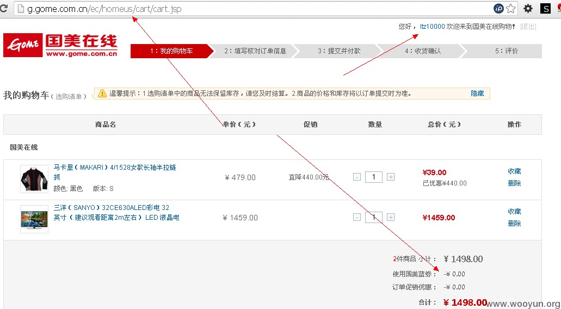Hide the 温馨提示 notice via 隐藏
The width and height of the screenshot is (561, 309).
click(477, 94)
